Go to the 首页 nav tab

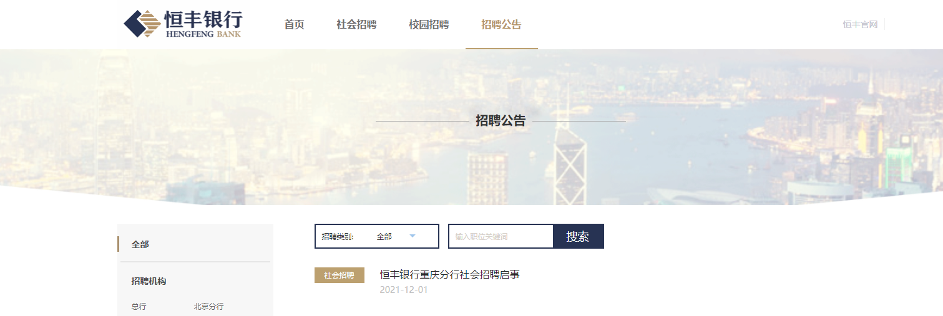click(x=294, y=25)
